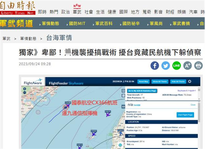Open the 政治 section
205x149 pixels.
(x=65, y=12)
